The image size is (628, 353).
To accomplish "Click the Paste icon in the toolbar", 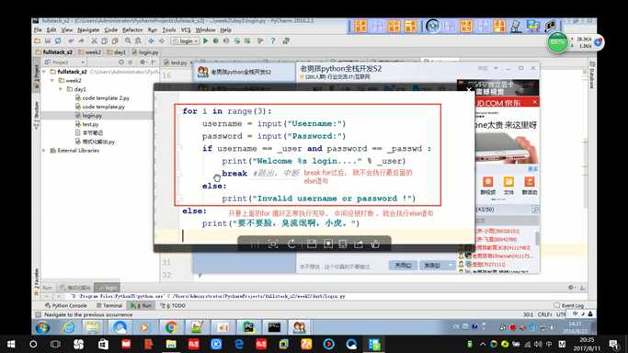I will pos(115,40).
